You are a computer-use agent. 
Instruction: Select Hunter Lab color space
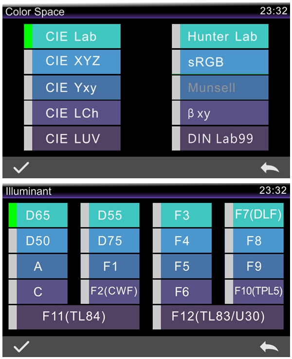pos(222,37)
